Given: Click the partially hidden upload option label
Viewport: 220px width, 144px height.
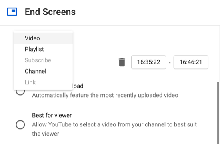Looking at the screenshot, I should 78,86.
